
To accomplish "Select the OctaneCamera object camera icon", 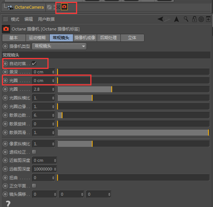I will (10, 7).
